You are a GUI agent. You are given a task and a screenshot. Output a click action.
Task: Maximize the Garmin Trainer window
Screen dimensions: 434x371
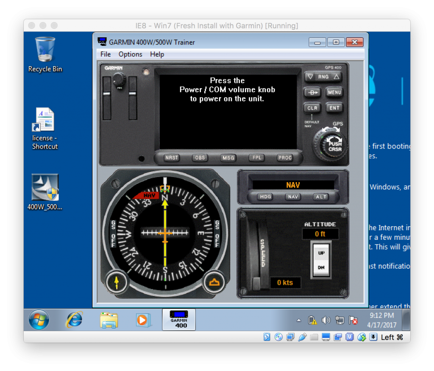tap(336, 42)
